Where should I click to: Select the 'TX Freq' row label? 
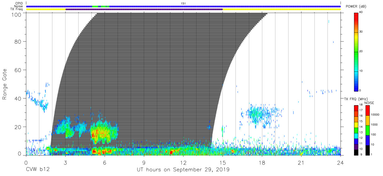coord(17,9)
